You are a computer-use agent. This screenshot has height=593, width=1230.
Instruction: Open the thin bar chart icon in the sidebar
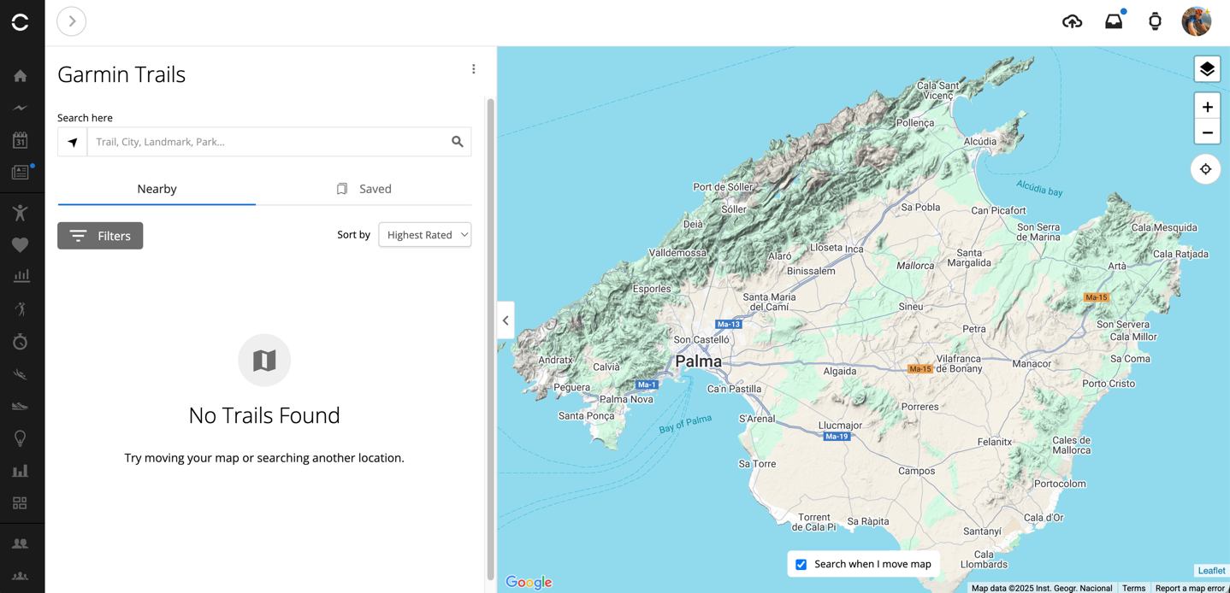pos(21,276)
